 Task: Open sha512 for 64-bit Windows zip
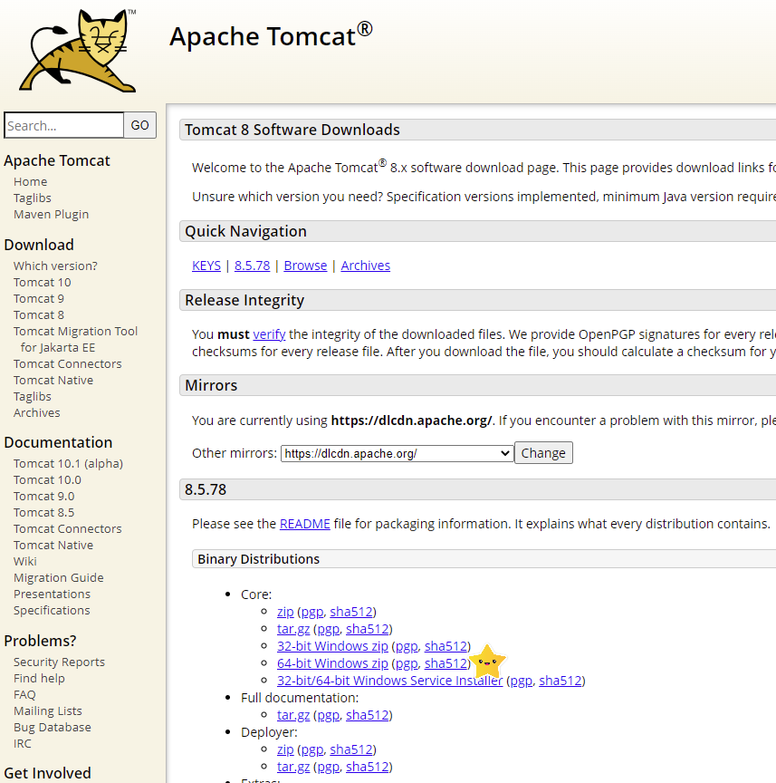445,663
